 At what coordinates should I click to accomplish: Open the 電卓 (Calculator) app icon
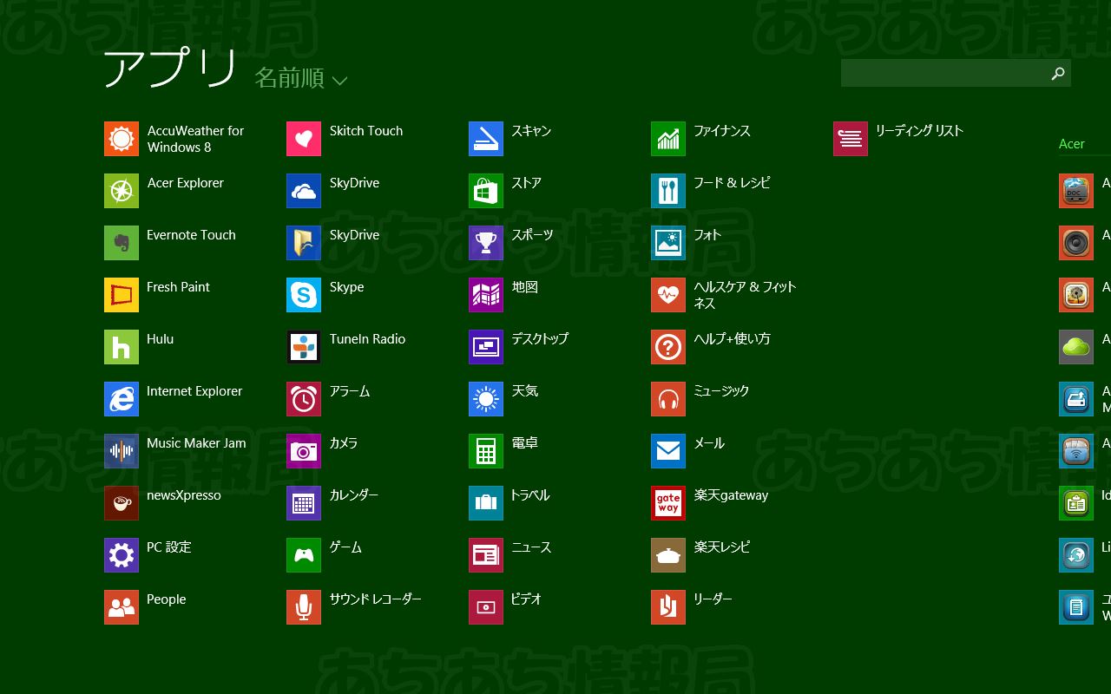coord(486,451)
